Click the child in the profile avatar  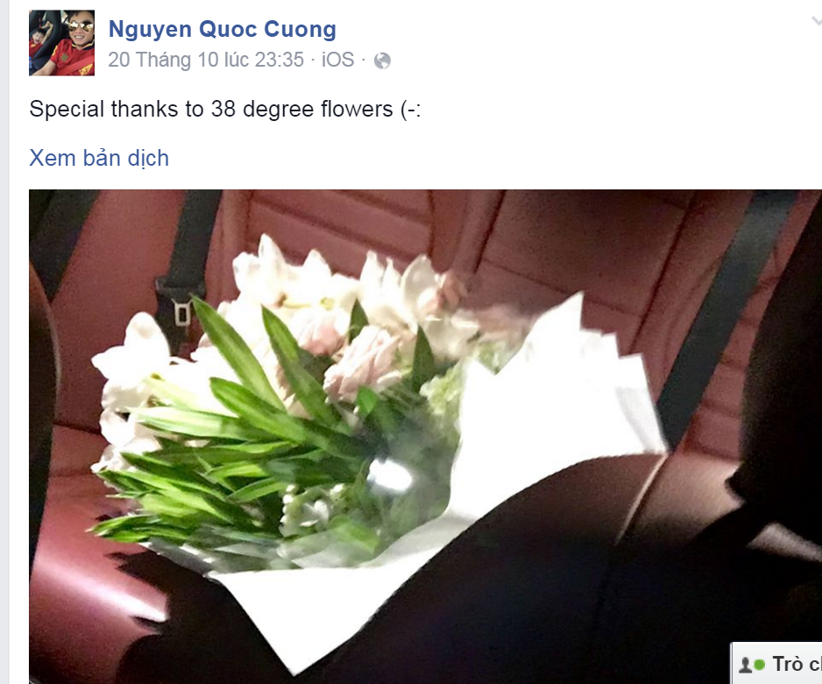pos(38,43)
